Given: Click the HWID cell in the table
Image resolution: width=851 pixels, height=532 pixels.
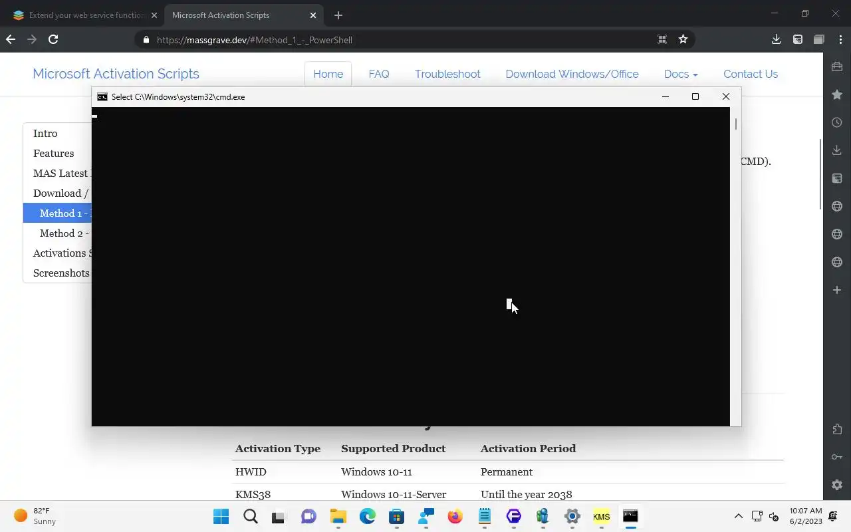Looking at the screenshot, I should (251, 471).
